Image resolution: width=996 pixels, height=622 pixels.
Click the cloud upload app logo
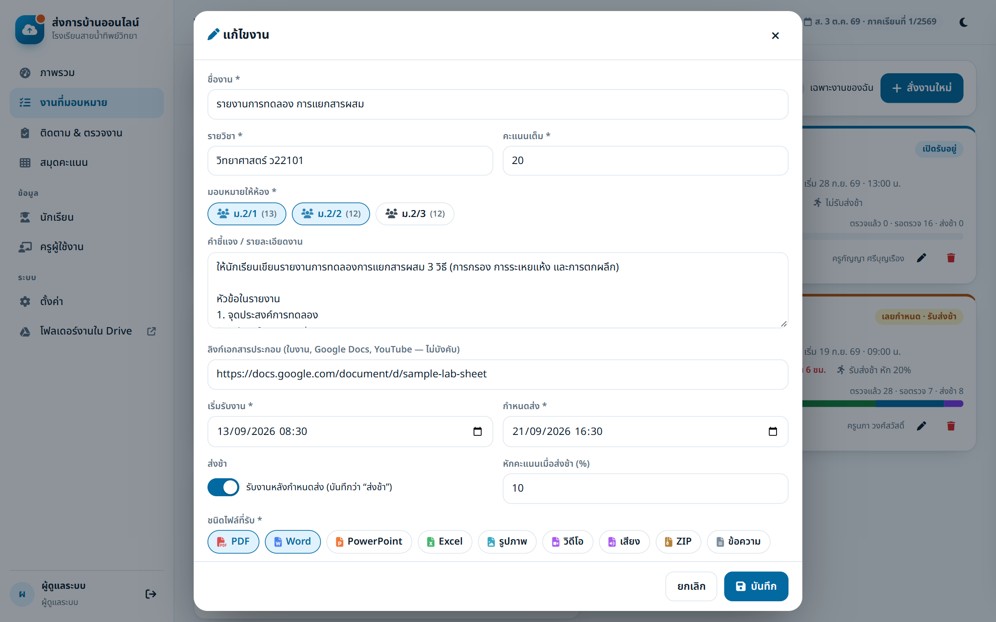coord(30,29)
